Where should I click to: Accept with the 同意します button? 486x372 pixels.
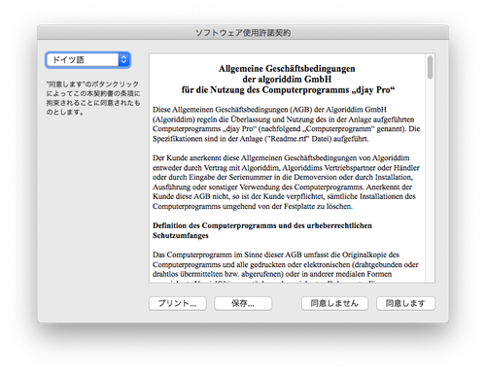405,303
